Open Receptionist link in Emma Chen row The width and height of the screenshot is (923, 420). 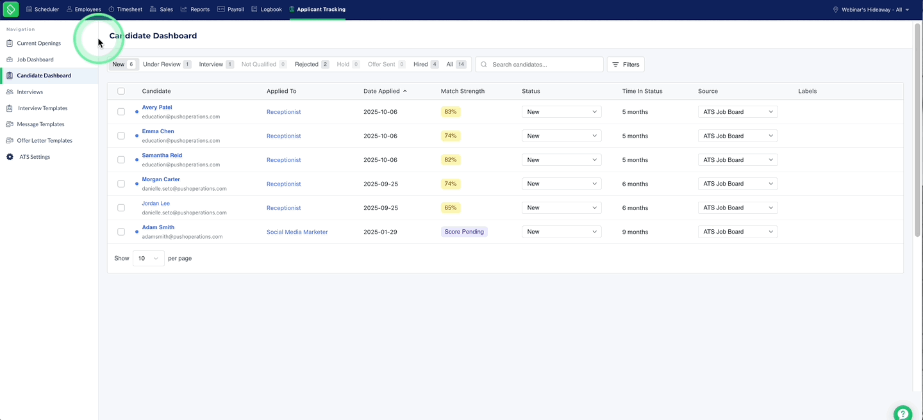pyautogui.click(x=284, y=136)
